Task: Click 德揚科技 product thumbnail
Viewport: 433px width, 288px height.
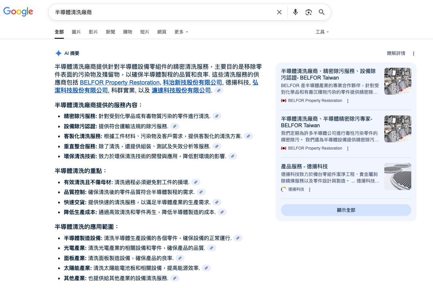Action: (x=398, y=177)
